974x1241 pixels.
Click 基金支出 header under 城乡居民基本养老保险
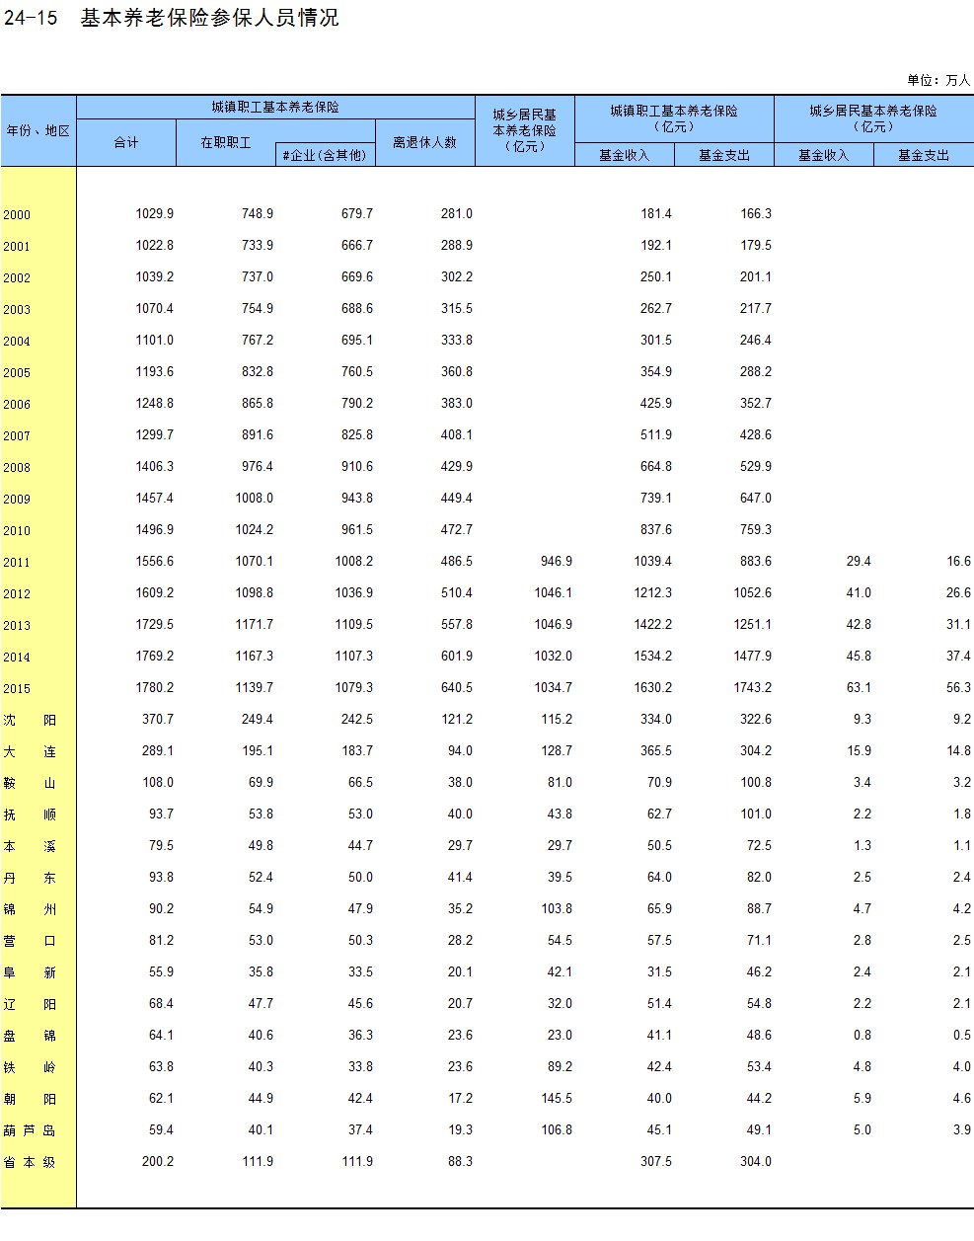tap(923, 155)
